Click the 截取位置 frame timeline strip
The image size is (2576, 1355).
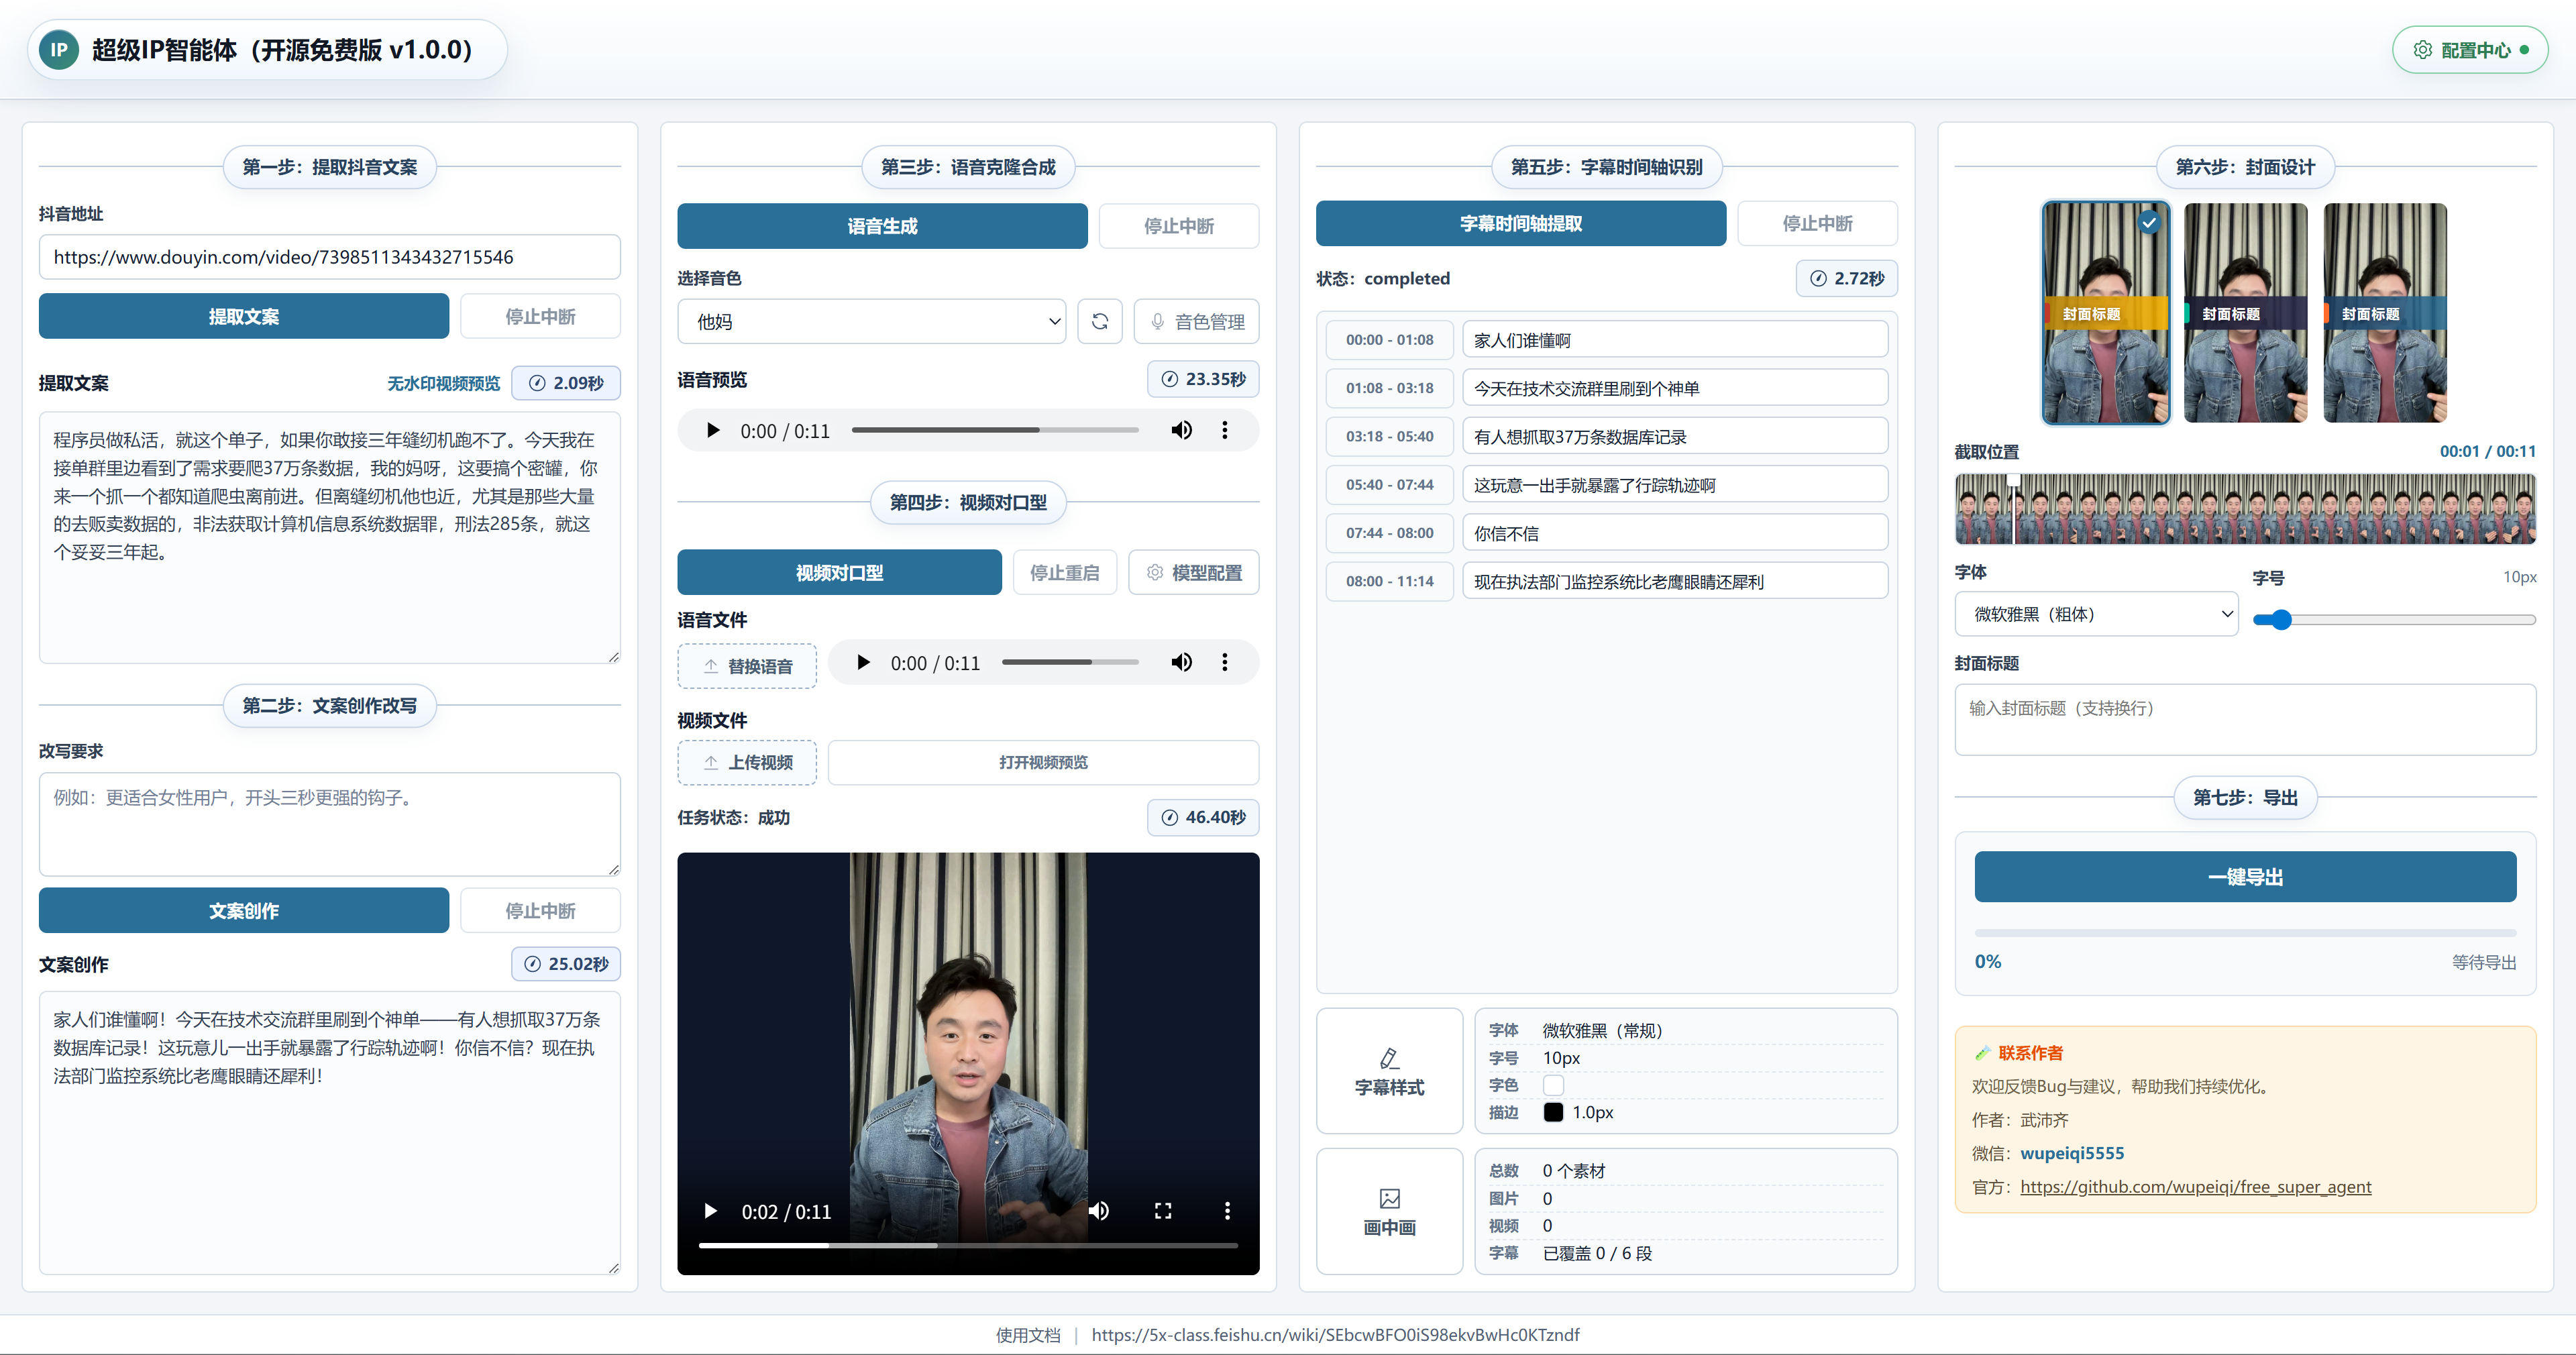2245,508
